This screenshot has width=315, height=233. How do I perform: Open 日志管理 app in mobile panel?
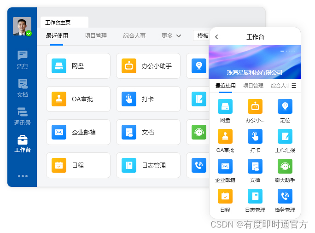255,201
